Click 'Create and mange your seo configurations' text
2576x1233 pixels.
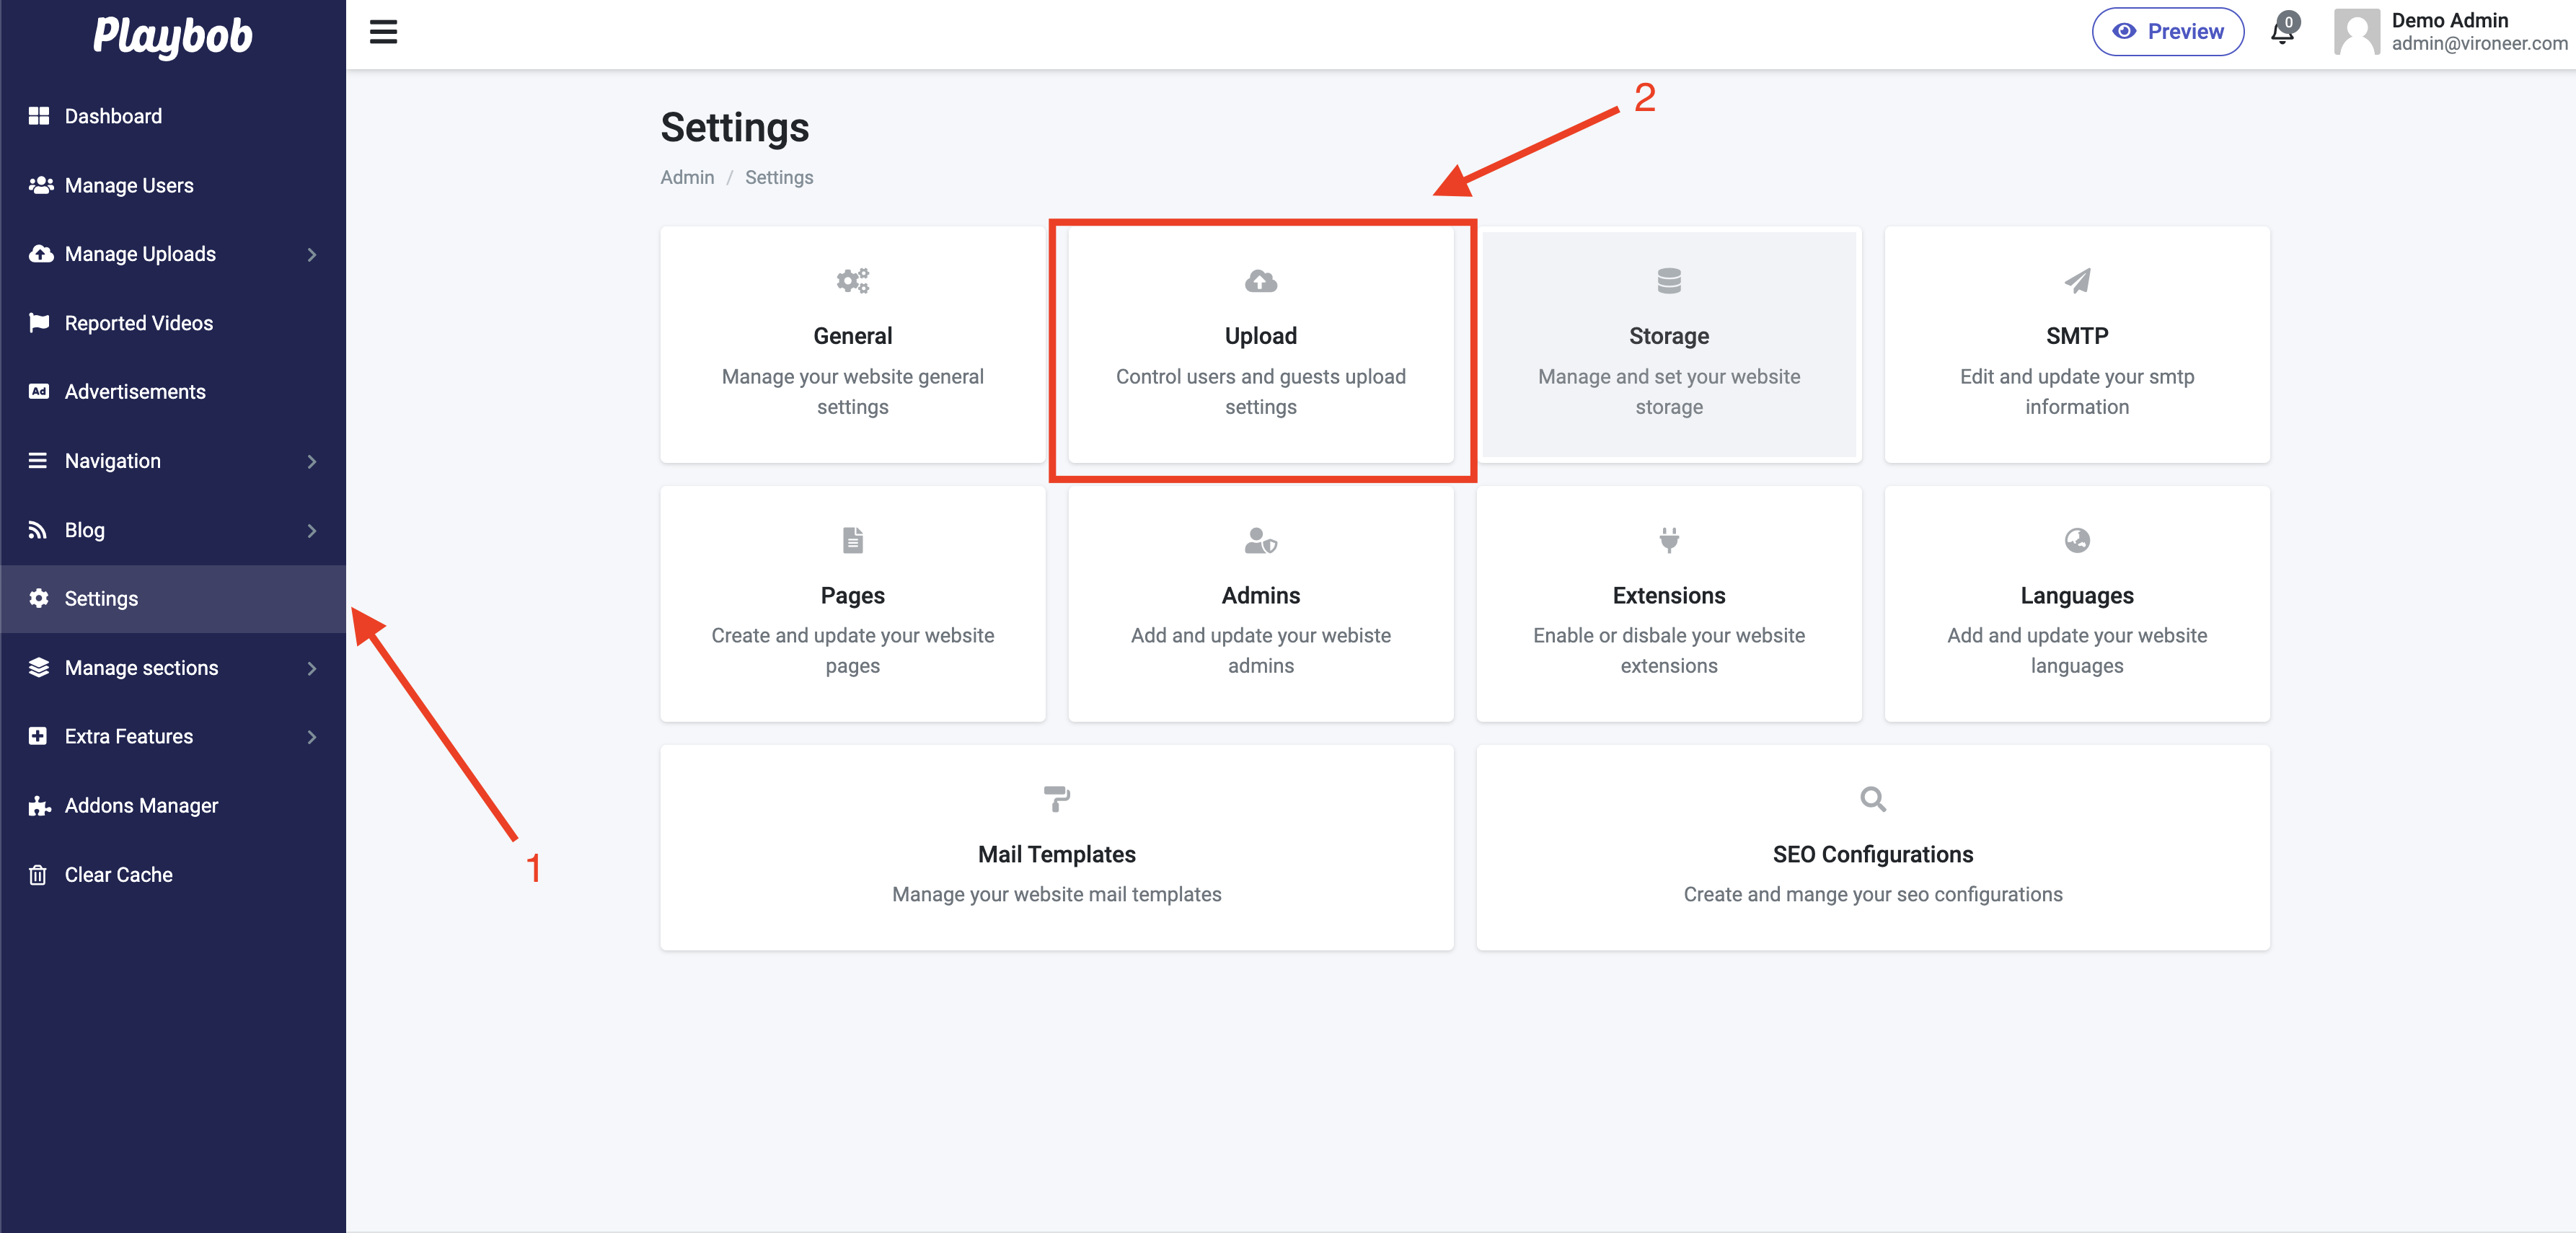click(x=1873, y=894)
